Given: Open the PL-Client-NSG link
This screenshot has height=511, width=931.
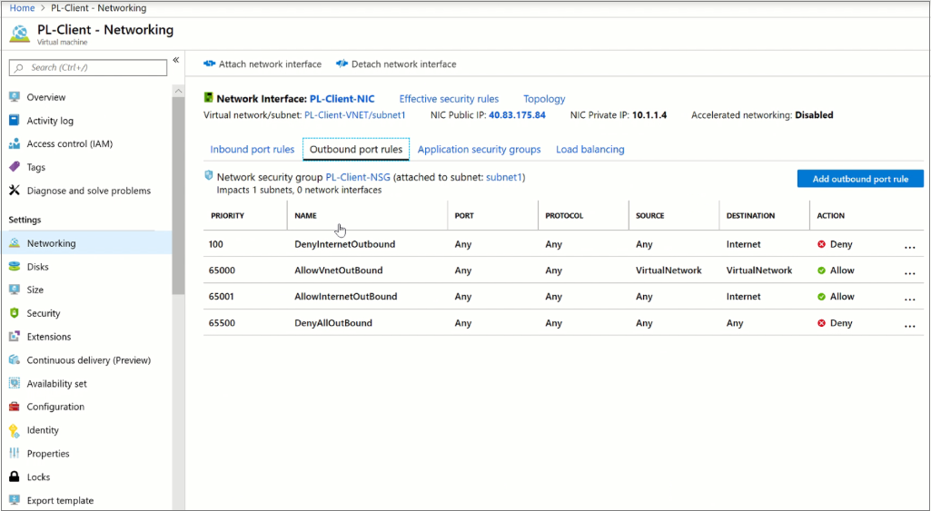Looking at the screenshot, I should 358,177.
